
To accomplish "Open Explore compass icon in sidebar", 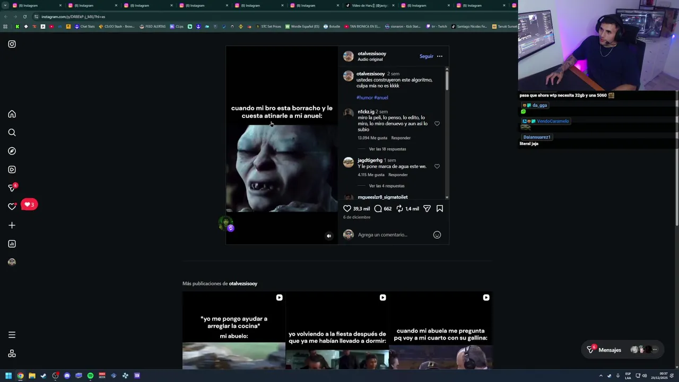I will coord(12,151).
